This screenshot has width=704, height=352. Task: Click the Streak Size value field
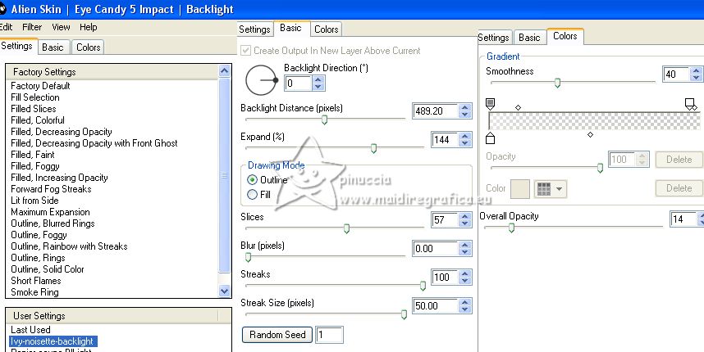tap(435, 306)
